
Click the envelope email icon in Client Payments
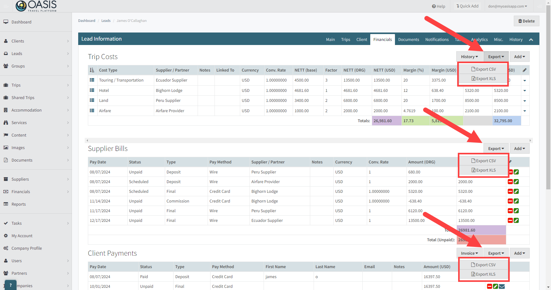(502, 286)
